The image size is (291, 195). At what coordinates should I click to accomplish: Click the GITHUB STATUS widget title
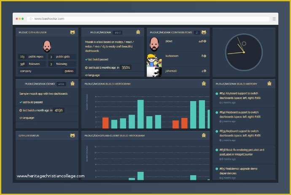[29, 136]
